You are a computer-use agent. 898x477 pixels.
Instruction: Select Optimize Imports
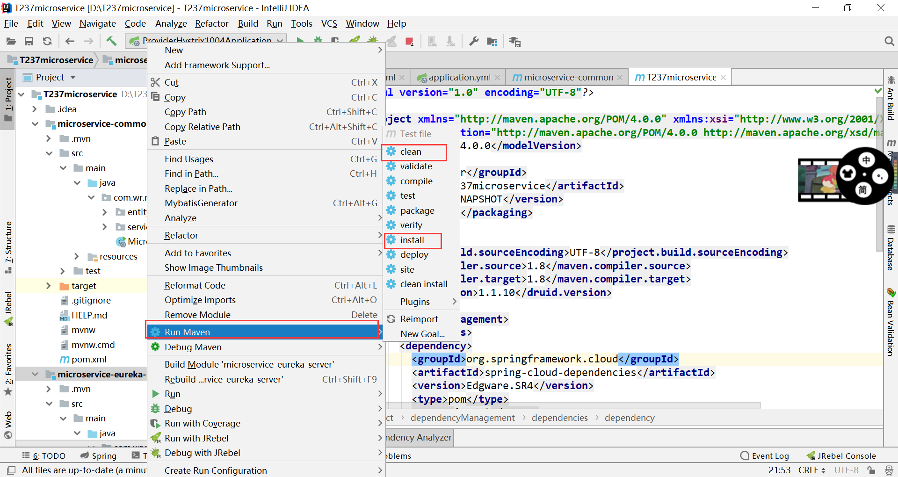[x=266, y=300]
